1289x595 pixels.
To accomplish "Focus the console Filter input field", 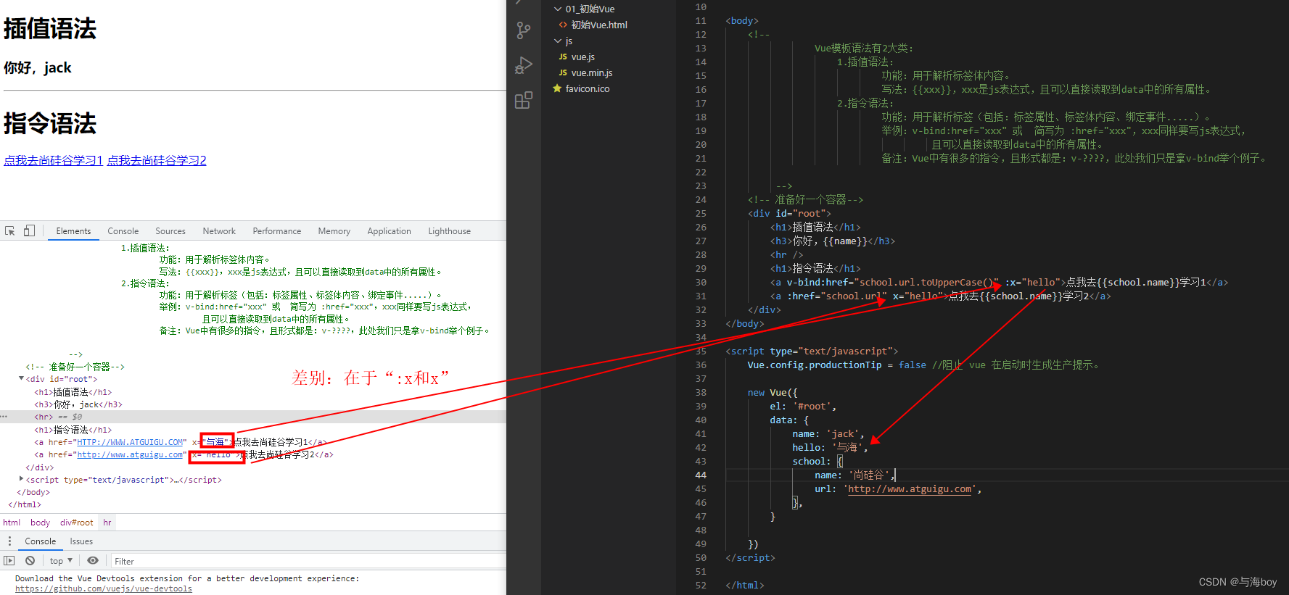I will 308,561.
